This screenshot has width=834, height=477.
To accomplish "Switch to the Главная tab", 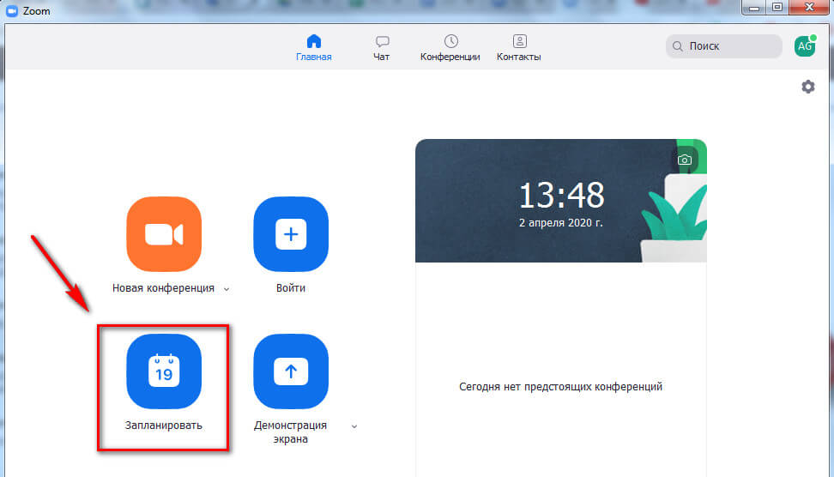I will (313, 48).
